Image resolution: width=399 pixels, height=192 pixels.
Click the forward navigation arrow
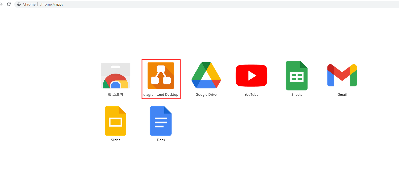(1, 4)
